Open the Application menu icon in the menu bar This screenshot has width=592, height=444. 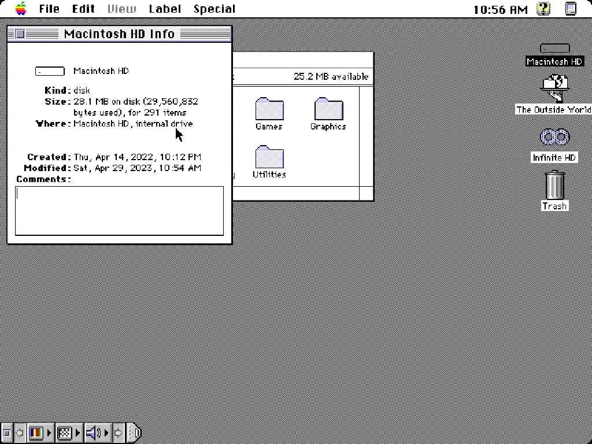[x=571, y=8]
